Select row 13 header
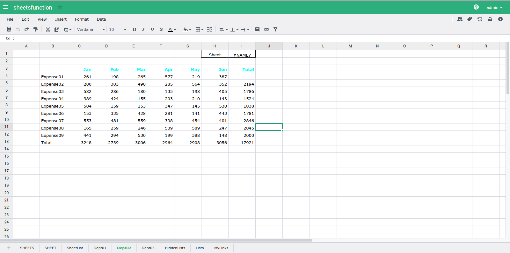 coord(6,142)
